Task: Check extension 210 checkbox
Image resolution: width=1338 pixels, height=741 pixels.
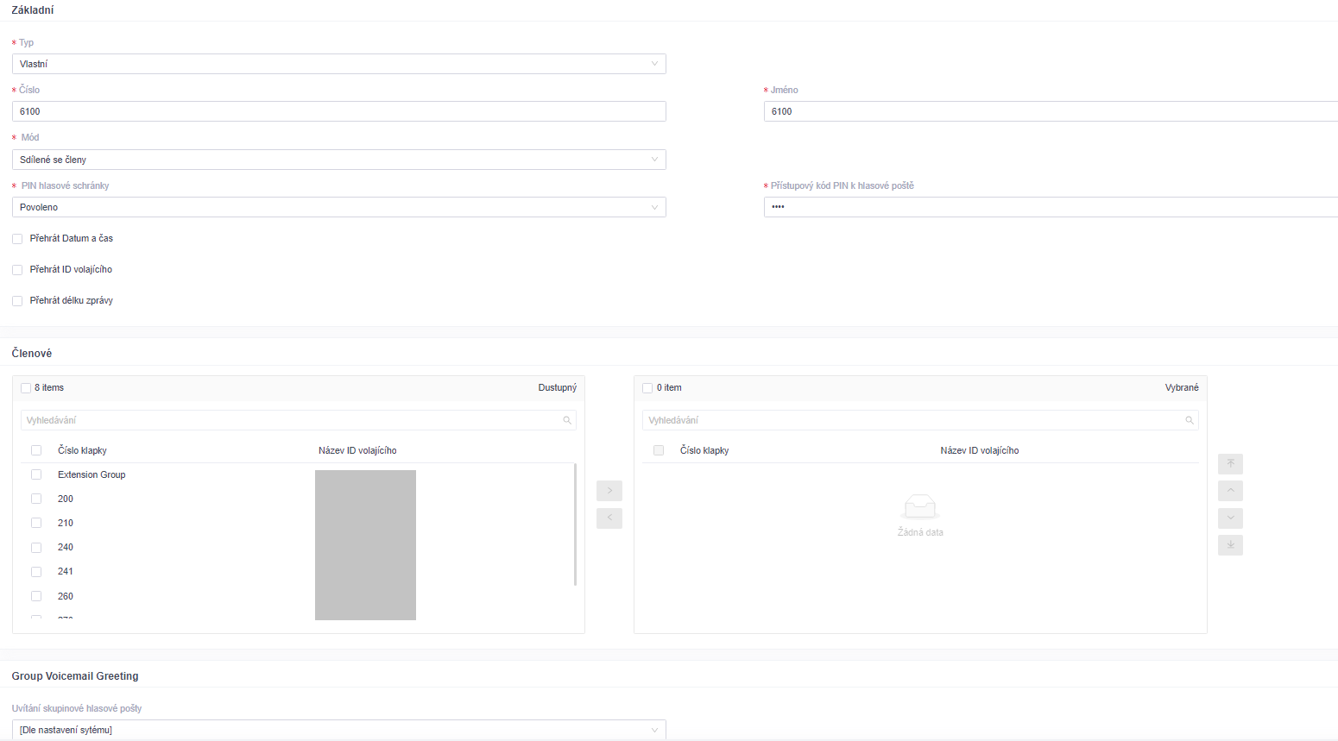Action: point(36,523)
